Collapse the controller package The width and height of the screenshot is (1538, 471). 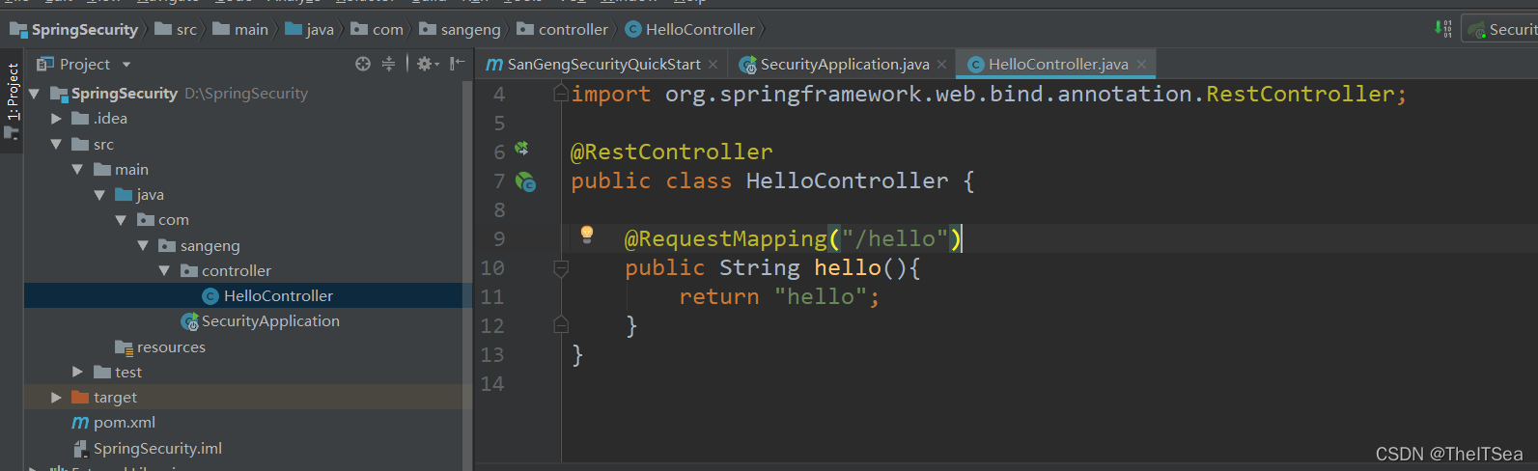pos(164,270)
